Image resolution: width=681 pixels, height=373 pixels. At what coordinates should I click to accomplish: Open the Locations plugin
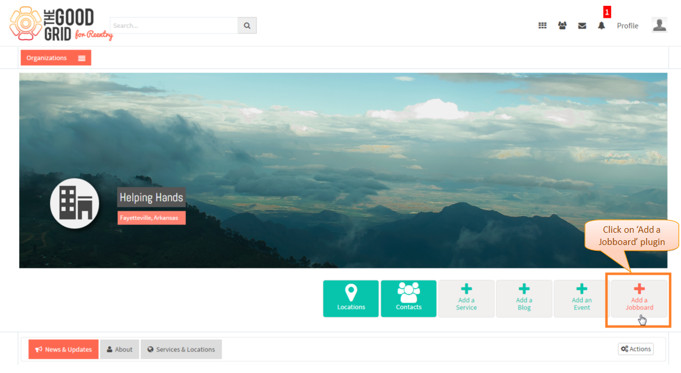coord(351,299)
